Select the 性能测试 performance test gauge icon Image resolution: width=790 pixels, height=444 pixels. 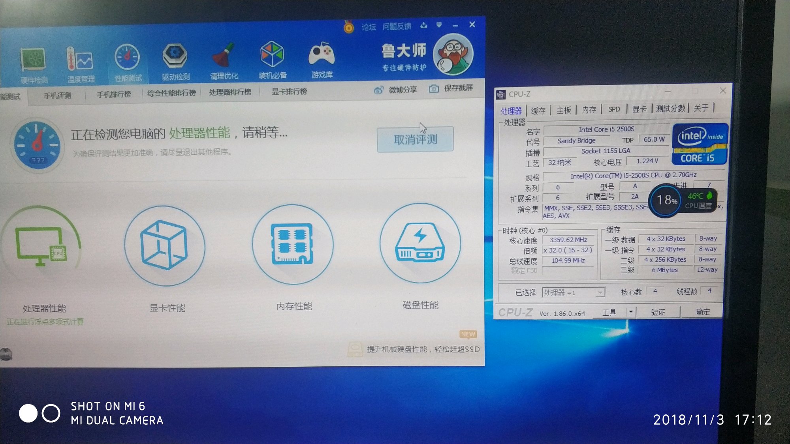tap(127, 60)
